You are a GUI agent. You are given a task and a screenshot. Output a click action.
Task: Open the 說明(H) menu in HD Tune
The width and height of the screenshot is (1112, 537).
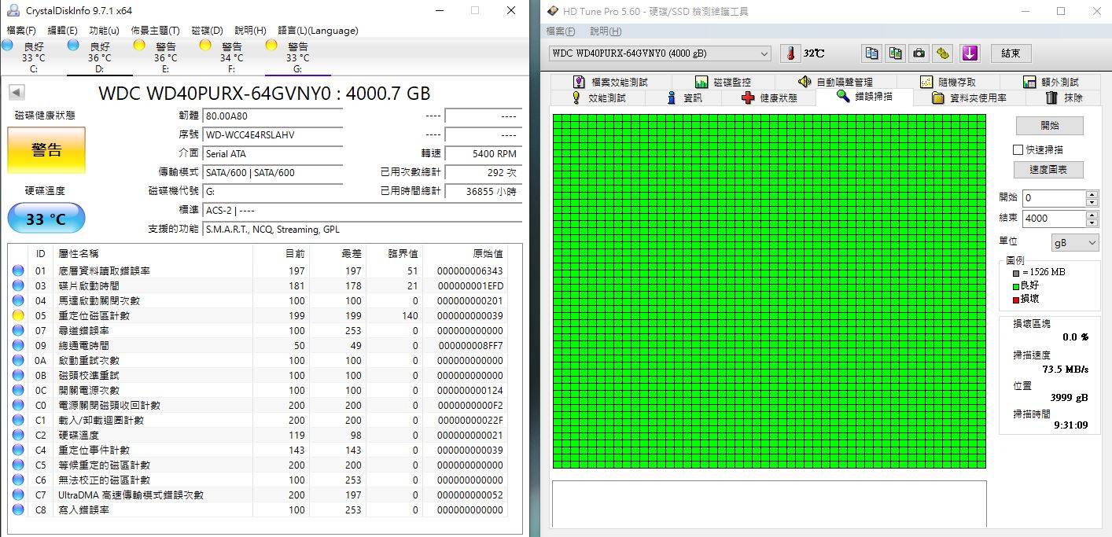tap(606, 31)
